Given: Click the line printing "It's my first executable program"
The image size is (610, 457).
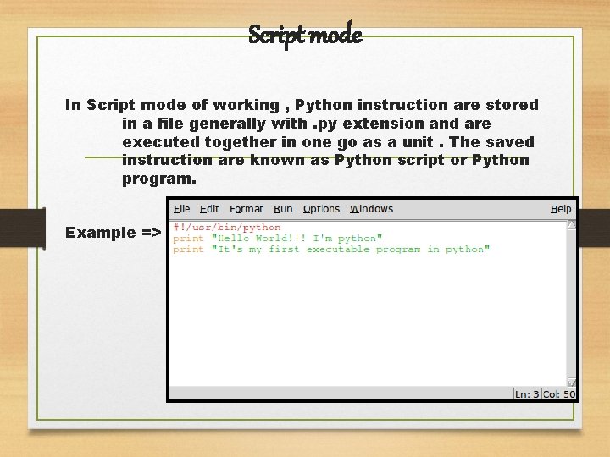Looking at the screenshot, I should [x=331, y=249].
